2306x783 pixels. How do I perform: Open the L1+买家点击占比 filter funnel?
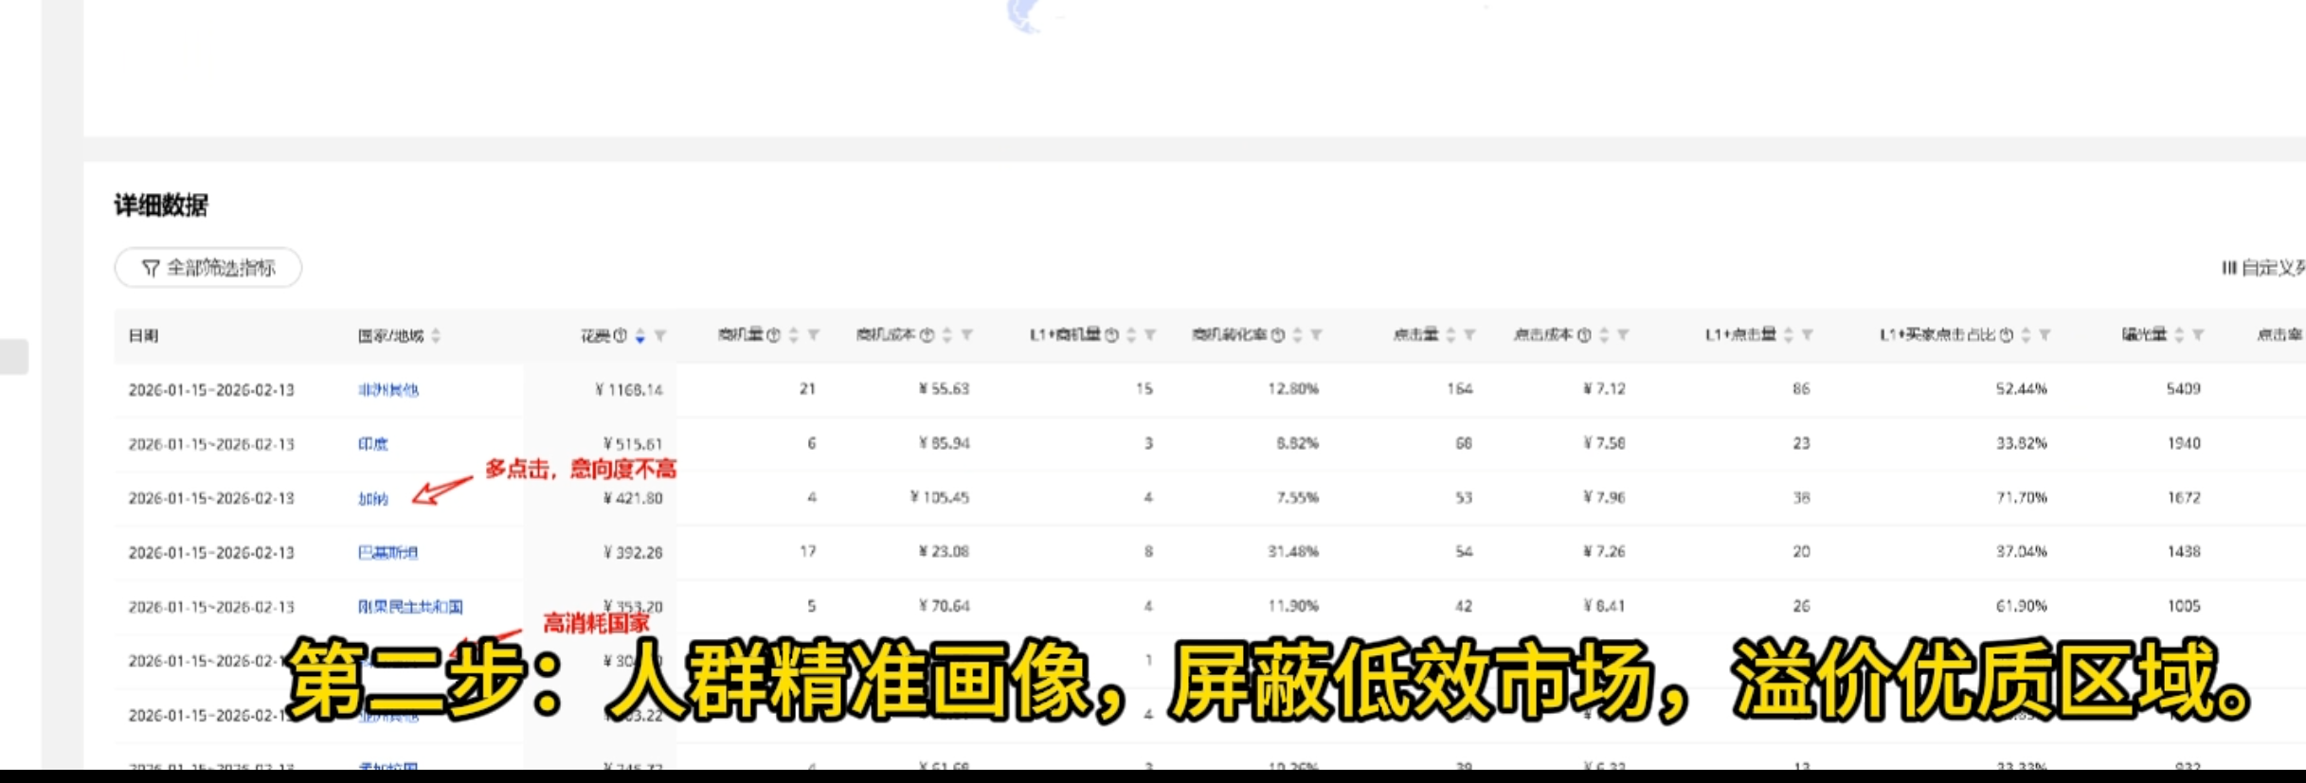[2045, 335]
